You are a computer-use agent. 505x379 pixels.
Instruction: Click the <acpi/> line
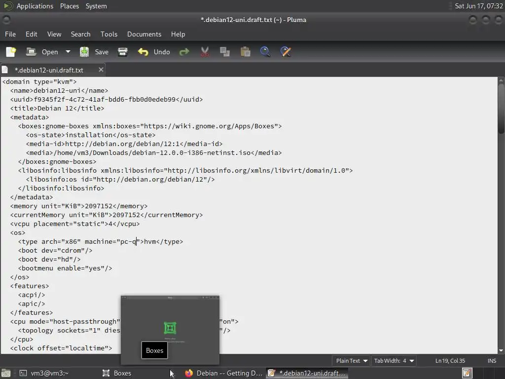[x=32, y=295]
